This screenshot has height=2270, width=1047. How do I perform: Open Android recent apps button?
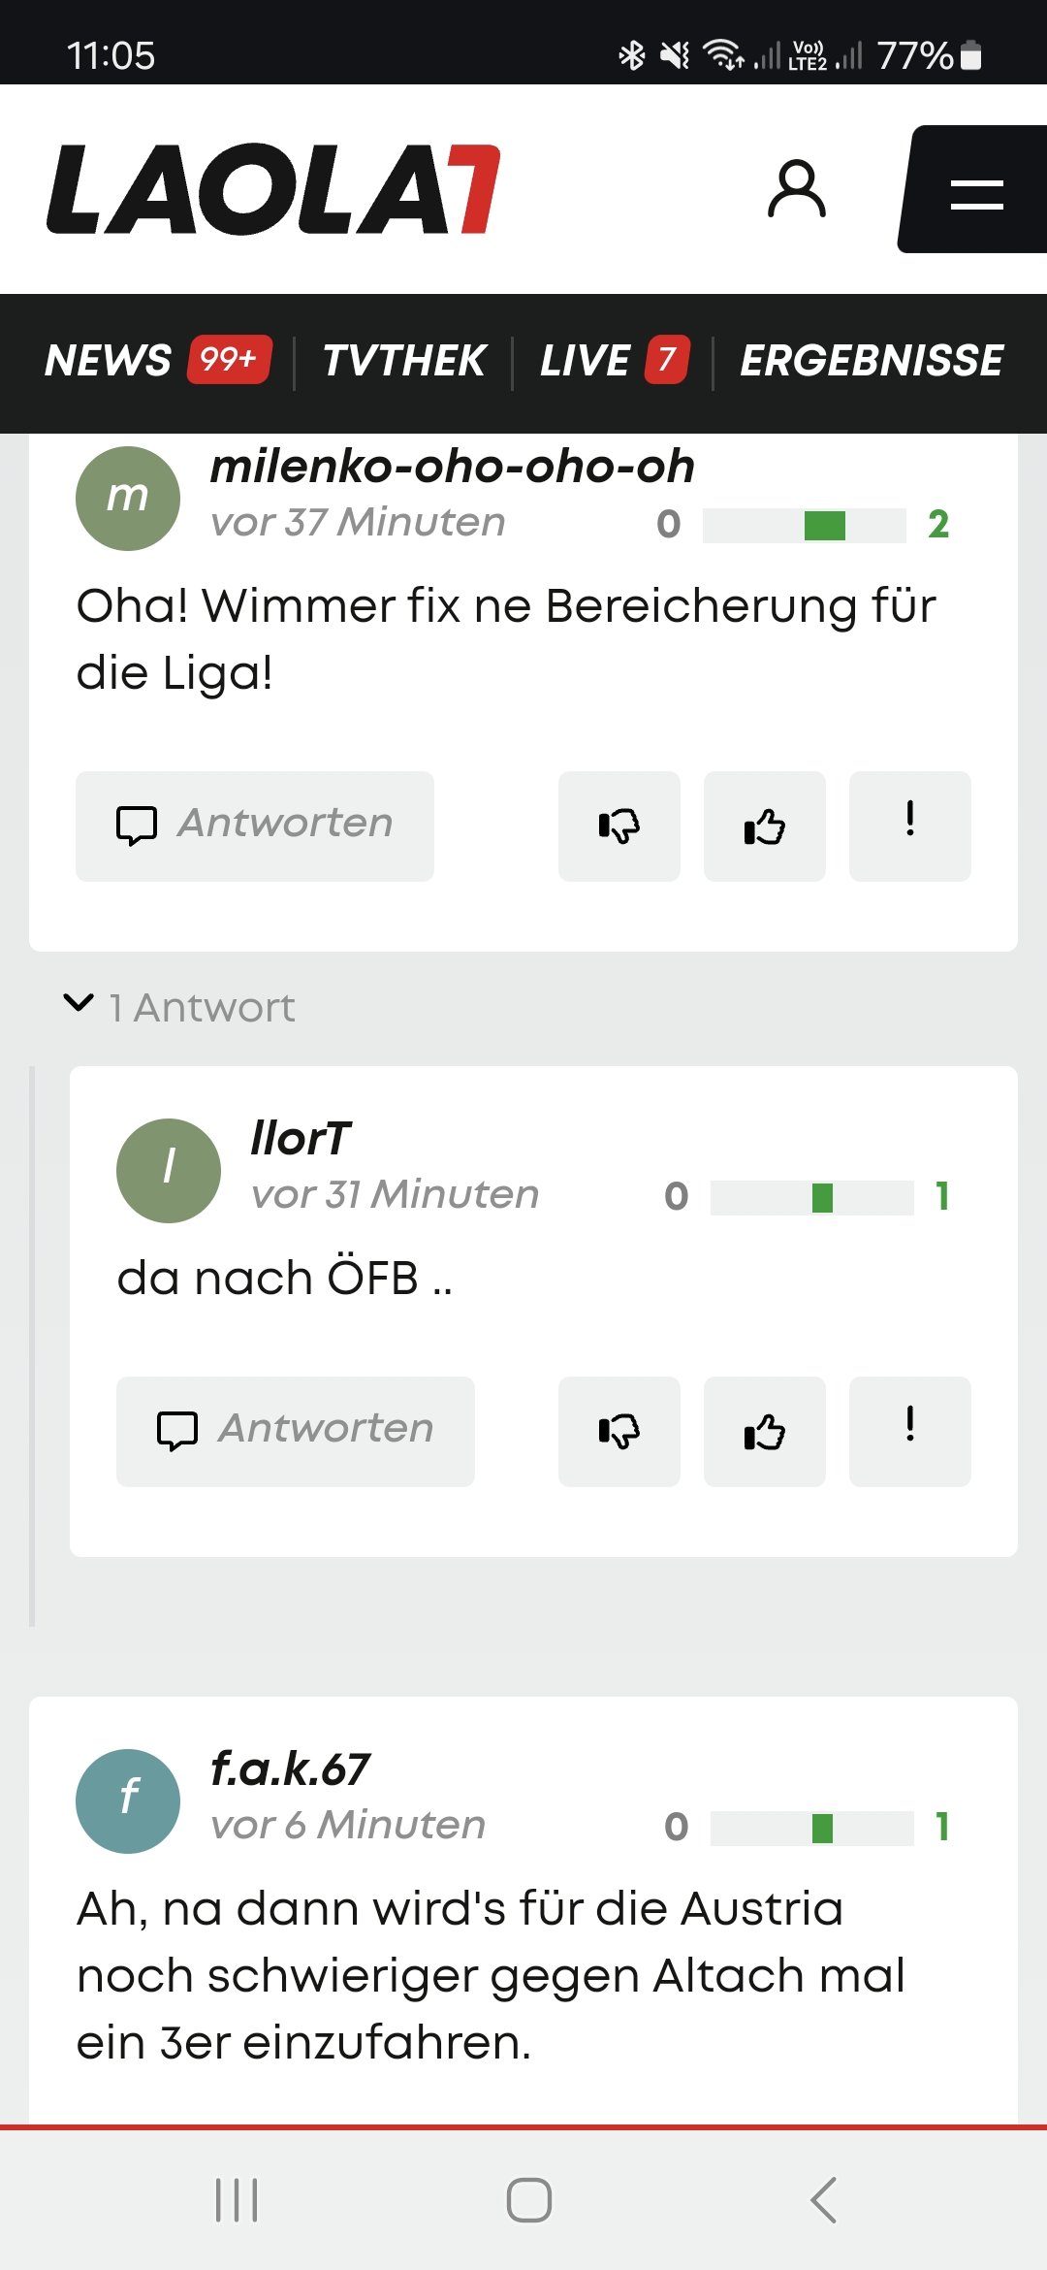(x=237, y=2200)
